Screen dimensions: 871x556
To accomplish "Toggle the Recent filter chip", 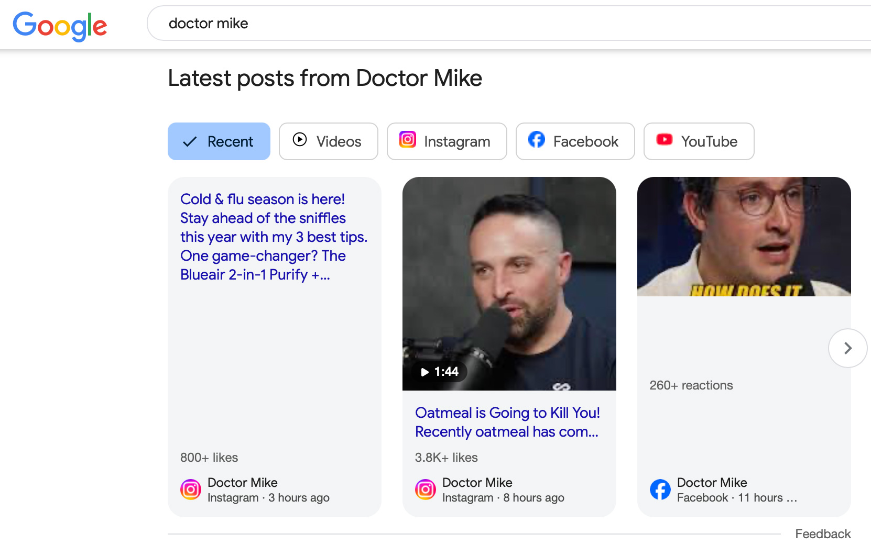I will tap(219, 141).
